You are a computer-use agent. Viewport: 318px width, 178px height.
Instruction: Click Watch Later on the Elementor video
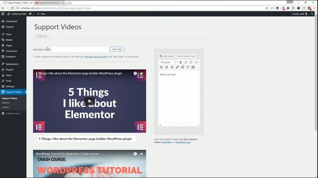point(135,74)
